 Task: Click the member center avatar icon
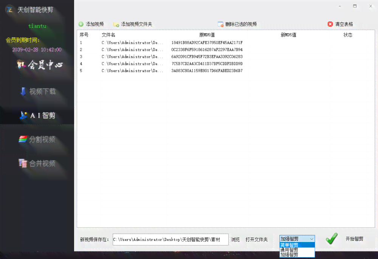click(x=21, y=64)
